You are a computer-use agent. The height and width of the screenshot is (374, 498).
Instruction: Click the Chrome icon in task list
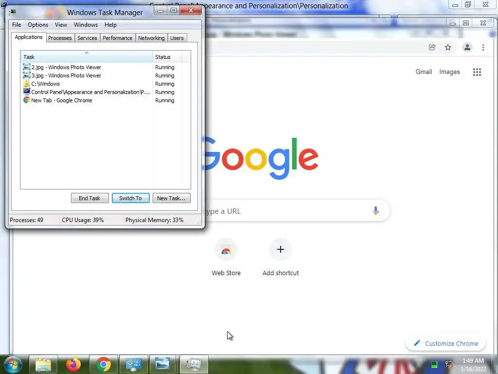[27, 100]
